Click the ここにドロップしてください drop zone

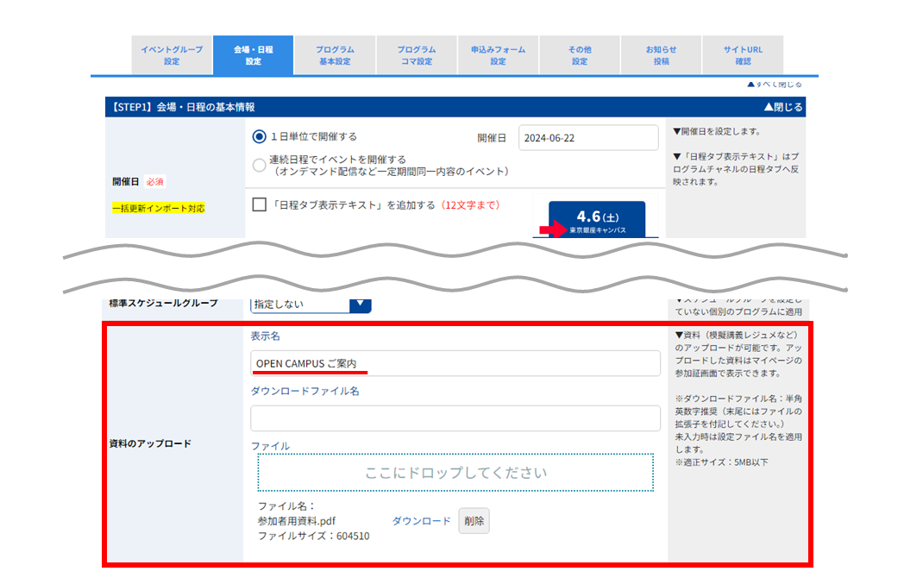point(455,473)
